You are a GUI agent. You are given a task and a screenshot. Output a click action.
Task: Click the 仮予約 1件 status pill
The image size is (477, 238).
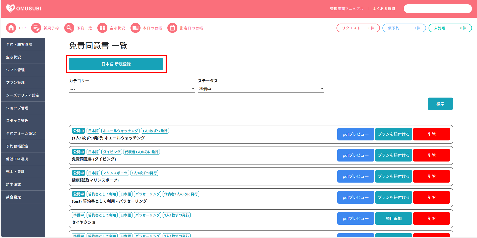[404, 28]
